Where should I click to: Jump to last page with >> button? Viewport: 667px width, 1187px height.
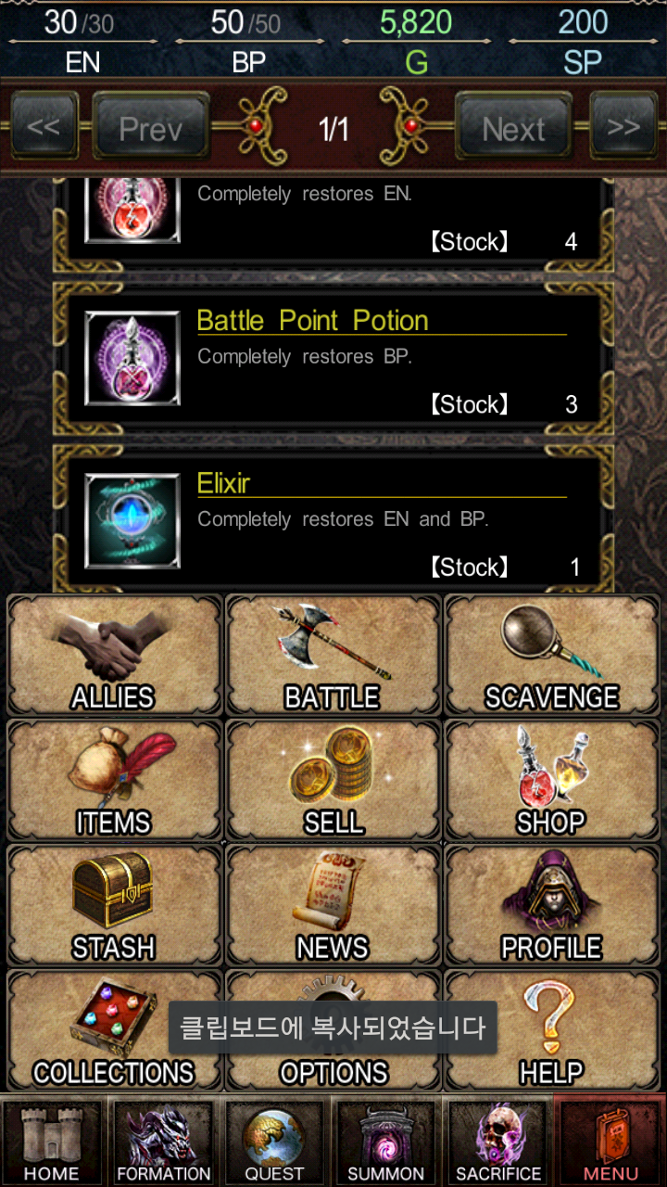[x=623, y=127]
